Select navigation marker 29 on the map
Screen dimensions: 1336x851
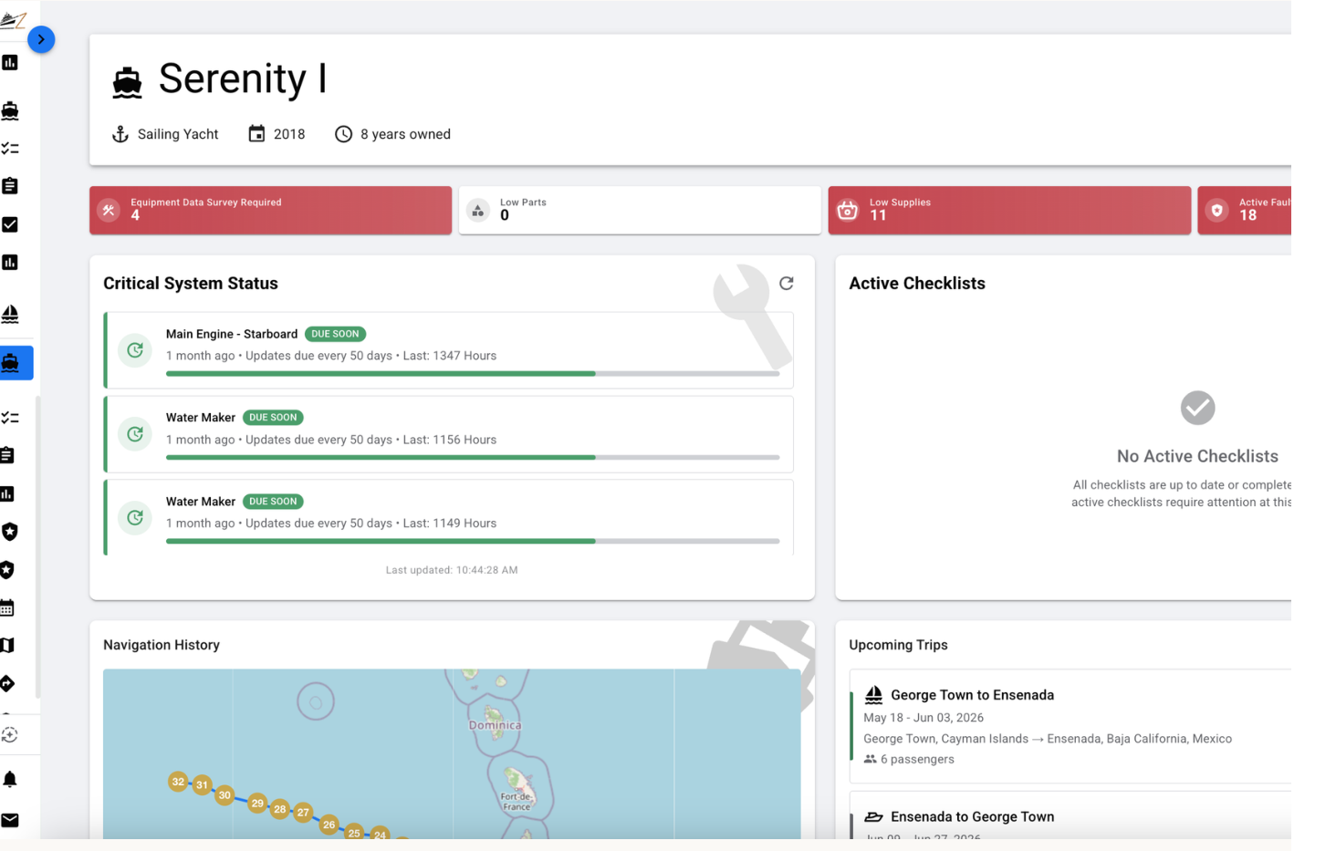(257, 804)
